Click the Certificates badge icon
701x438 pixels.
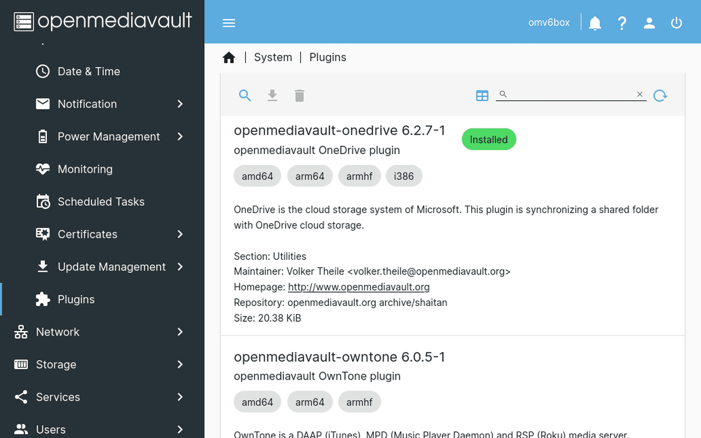43,234
